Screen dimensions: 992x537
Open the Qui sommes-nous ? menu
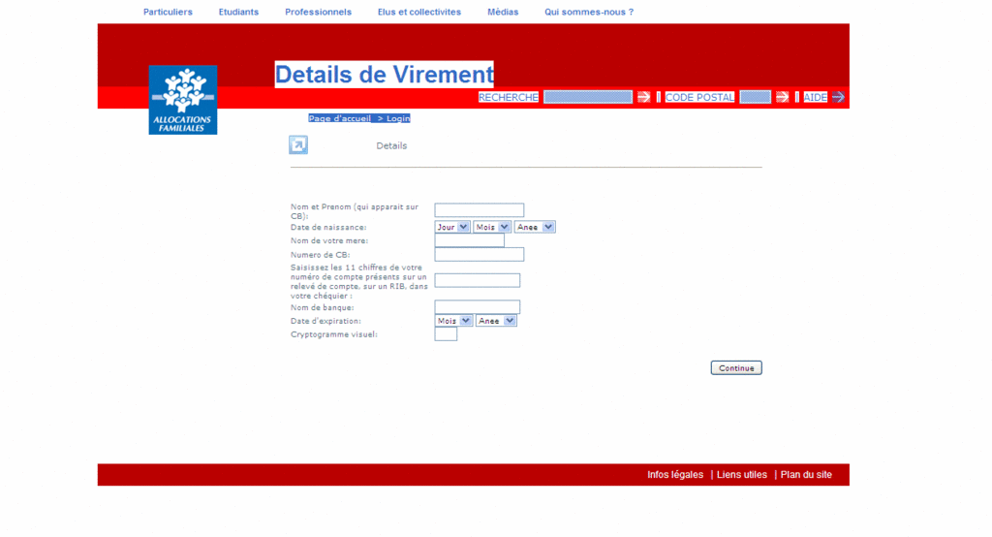pos(589,12)
